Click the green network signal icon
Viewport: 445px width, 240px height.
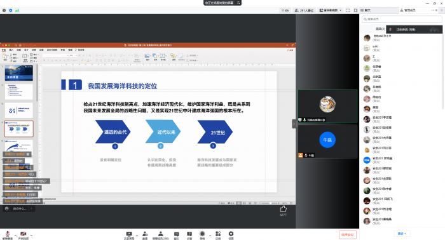(x=17, y=10)
